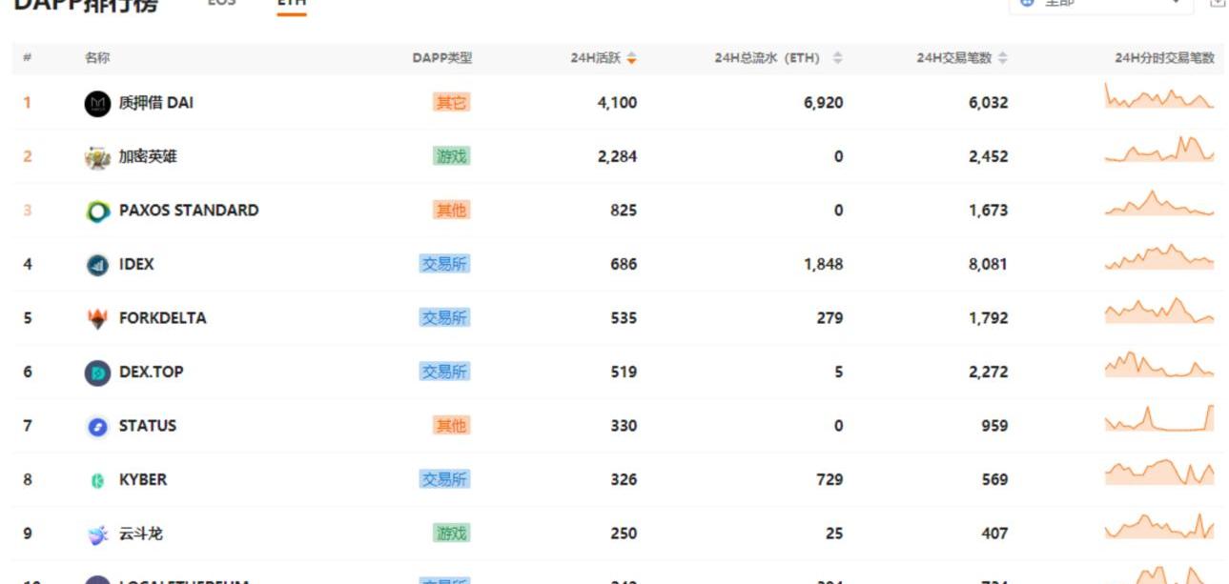
Task: Click the KYBER logo icon
Action: pyautogui.click(x=97, y=480)
